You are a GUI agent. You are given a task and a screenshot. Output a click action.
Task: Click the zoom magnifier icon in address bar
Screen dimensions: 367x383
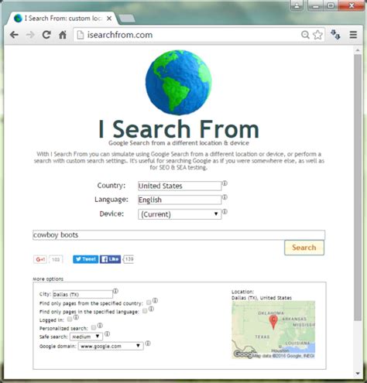pyautogui.click(x=305, y=35)
